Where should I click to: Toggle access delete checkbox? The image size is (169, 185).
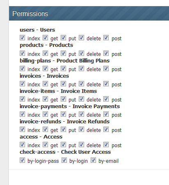click(x=81, y=145)
